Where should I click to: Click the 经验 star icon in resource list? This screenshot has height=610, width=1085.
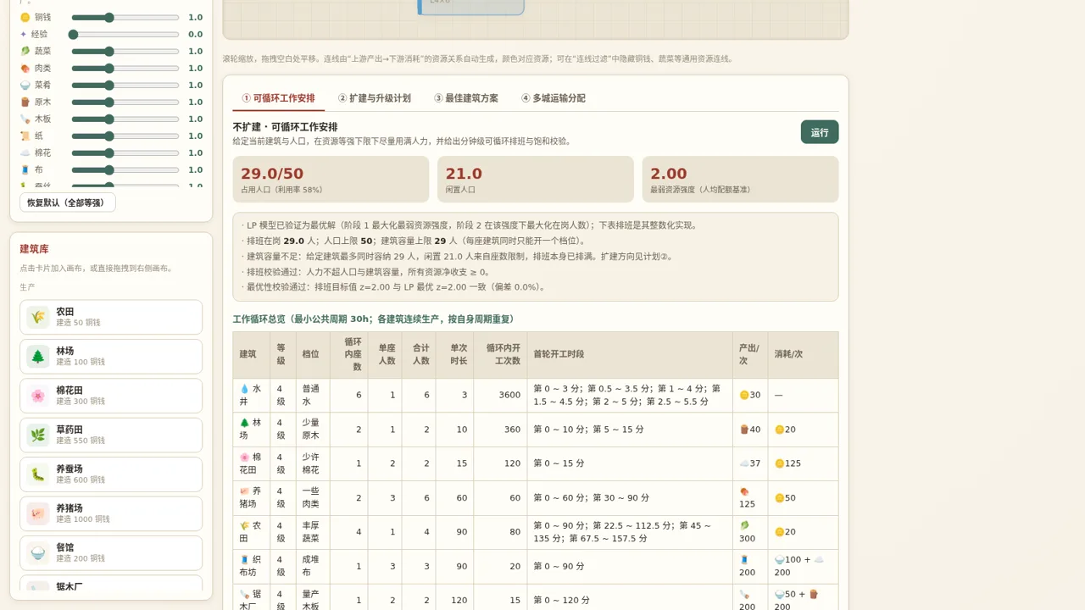(x=24, y=34)
